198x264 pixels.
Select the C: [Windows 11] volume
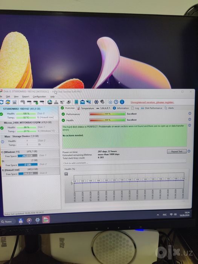click(x=30, y=154)
